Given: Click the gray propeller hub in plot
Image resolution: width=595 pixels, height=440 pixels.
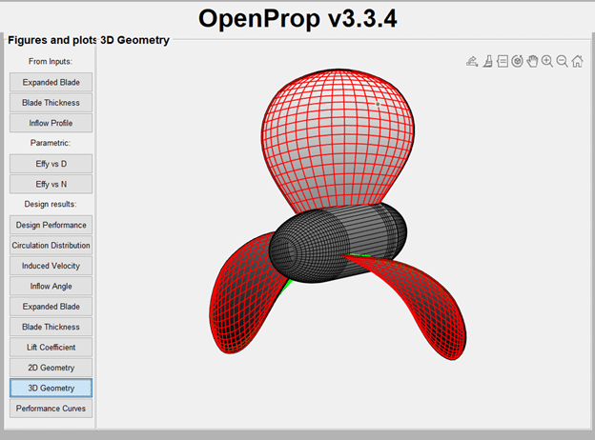Looking at the screenshot, I should [x=338, y=243].
